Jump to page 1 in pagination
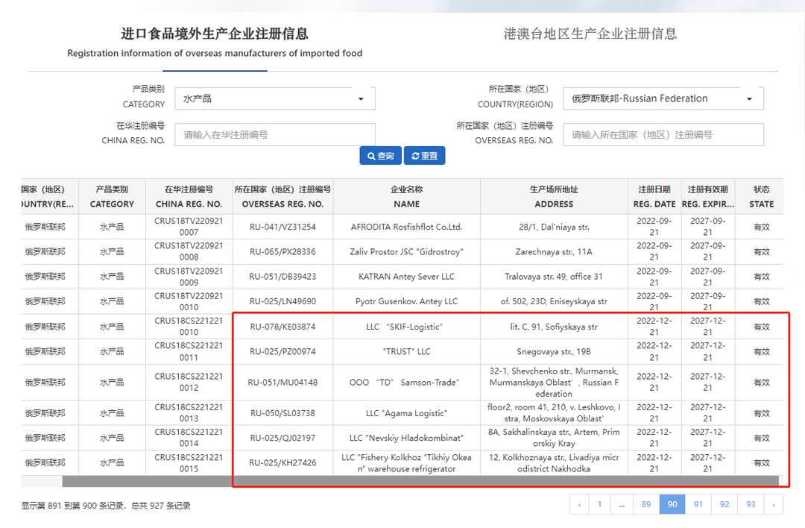805x528 pixels. coord(599,505)
